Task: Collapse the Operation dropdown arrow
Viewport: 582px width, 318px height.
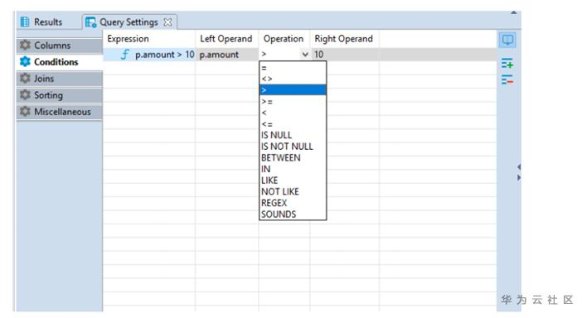Action: [305, 55]
